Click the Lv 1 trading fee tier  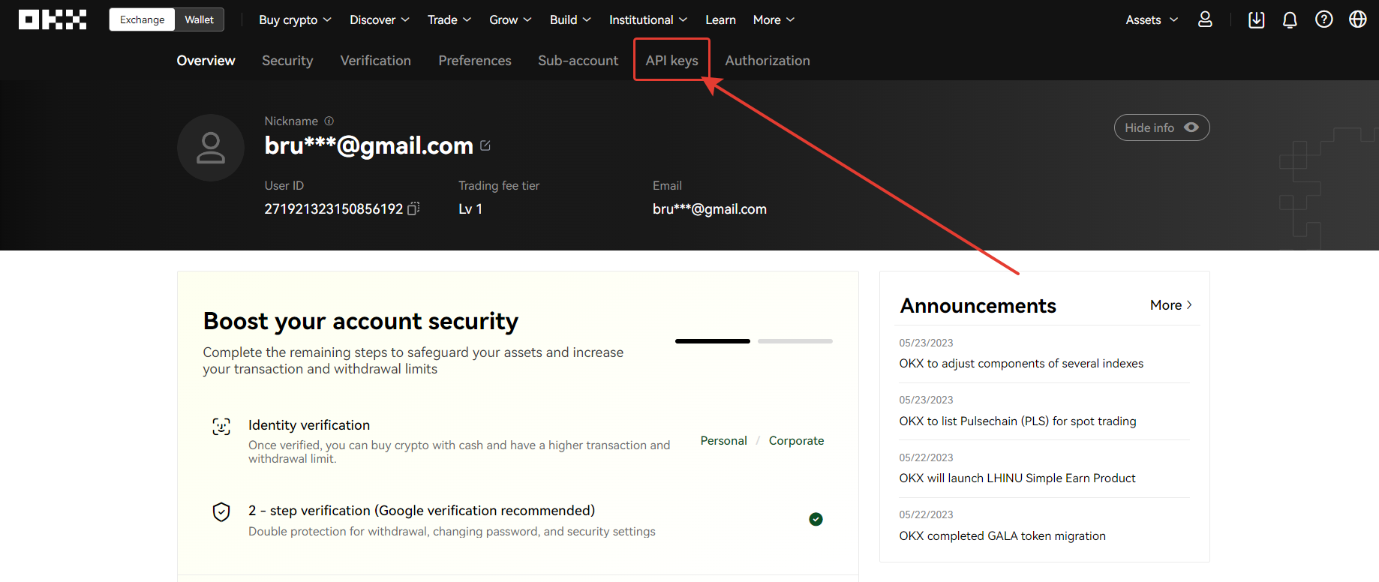tap(470, 209)
